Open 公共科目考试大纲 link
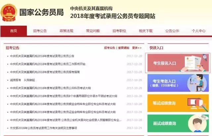 click(50, 88)
